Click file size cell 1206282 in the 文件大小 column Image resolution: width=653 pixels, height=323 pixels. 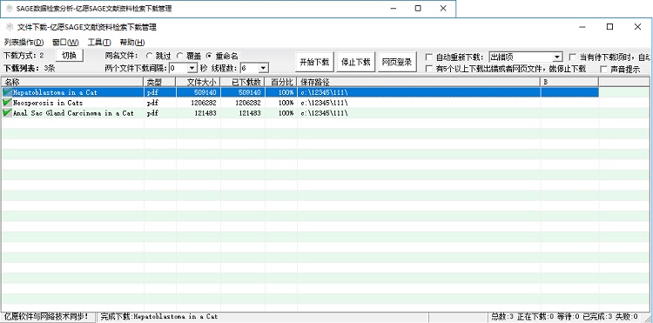[x=204, y=103]
